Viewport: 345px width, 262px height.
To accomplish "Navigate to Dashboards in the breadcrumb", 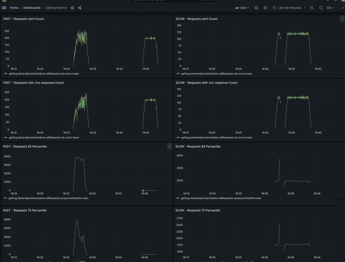I will click(32, 8).
